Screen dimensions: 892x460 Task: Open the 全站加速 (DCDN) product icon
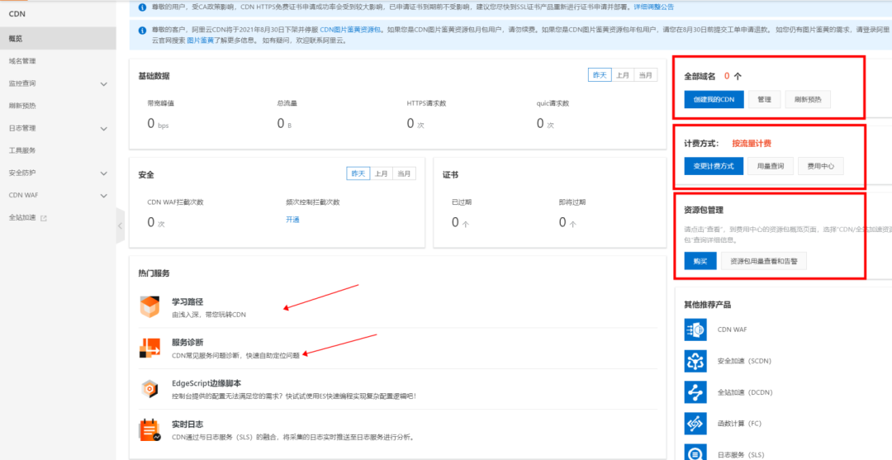pos(695,391)
